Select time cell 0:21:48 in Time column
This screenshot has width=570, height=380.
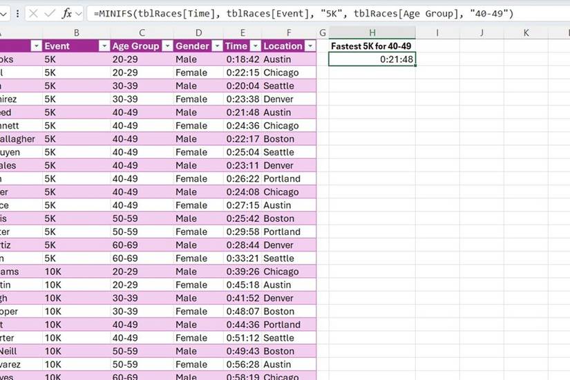(243, 113)
